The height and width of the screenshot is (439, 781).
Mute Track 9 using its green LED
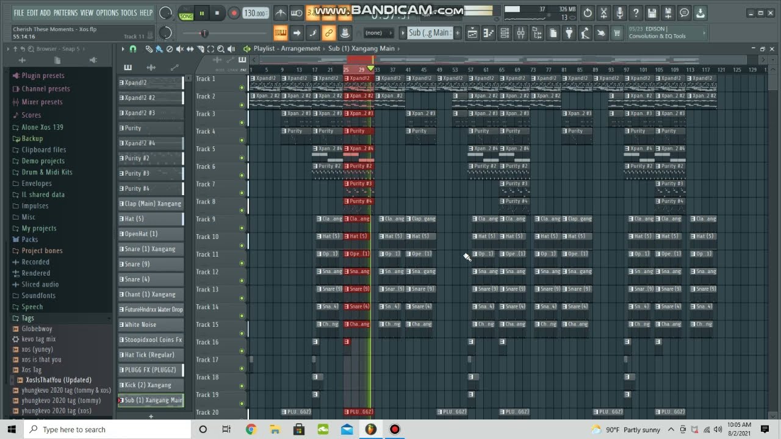[242, 228]
